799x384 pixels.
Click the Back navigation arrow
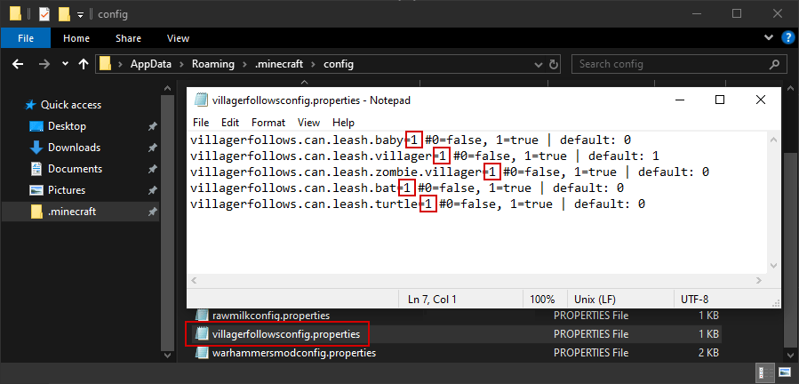pos(18,64)
